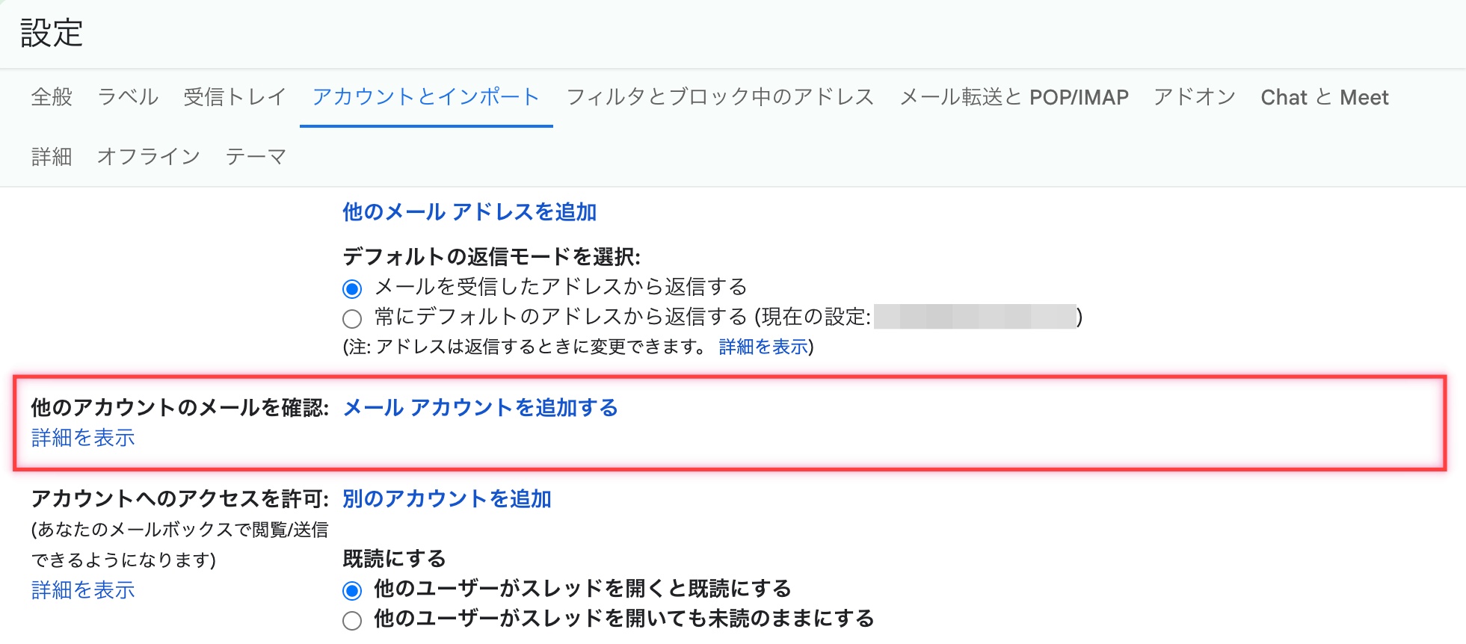The image size is (1466, 644).
Task: Open 詳細を表示 under 他のアカウントのメールを確認
Action: pyautogui.click(x=83, y=438)
